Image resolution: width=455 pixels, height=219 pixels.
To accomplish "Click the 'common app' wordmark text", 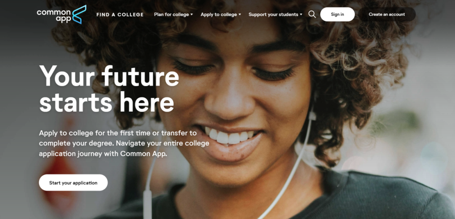I will pos(54,16).
